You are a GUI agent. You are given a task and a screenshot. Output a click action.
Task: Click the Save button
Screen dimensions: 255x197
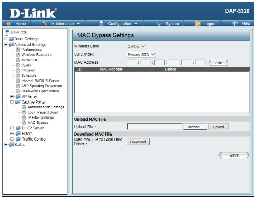pyautogui.click(x=234, y=155)
